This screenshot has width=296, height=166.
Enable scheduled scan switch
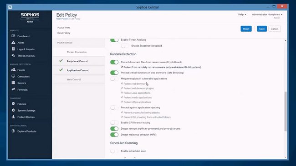[x=114, y=151]
